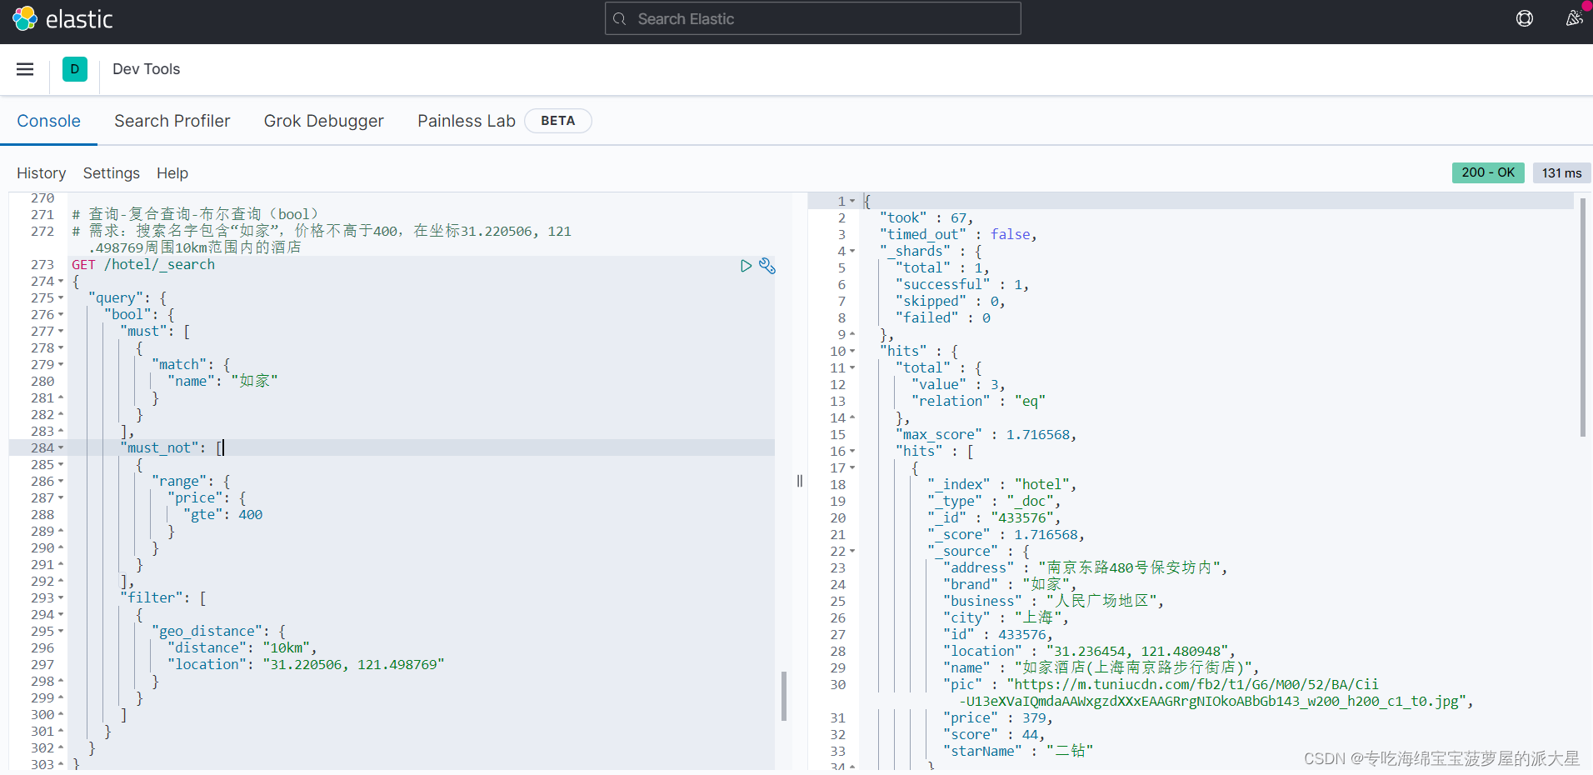Collapse the "query" block at line 275

(x=61, y=298)
